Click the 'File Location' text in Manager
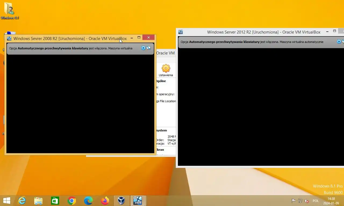 pos(168,101)
